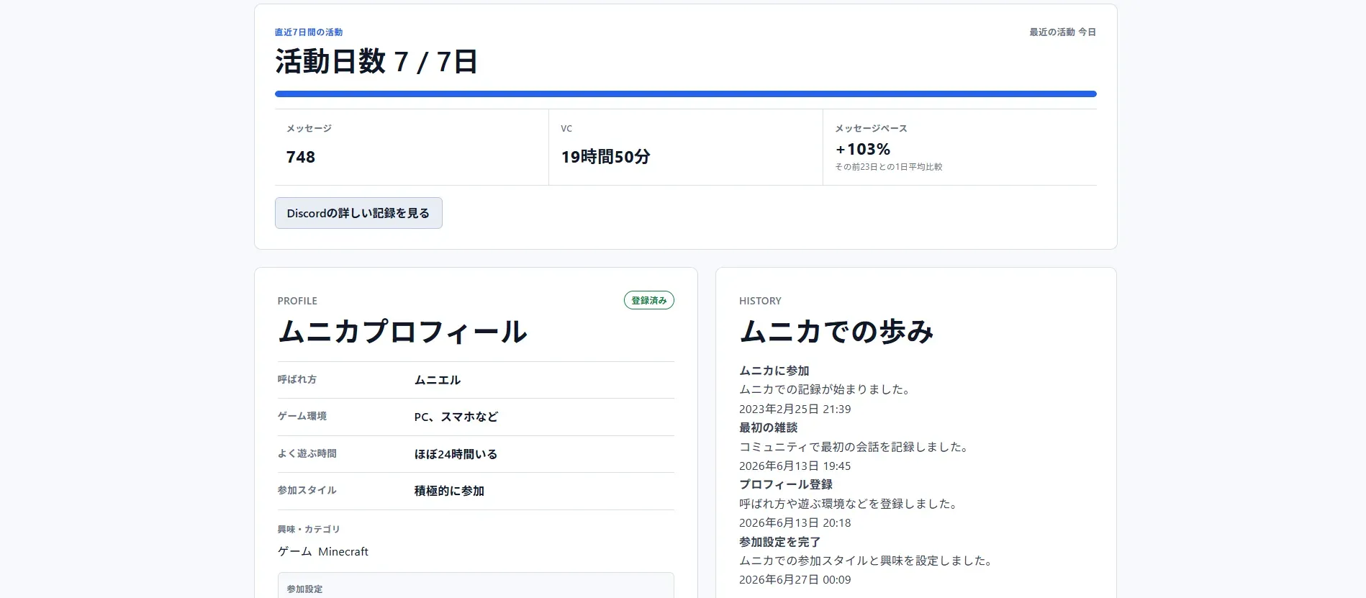Select the value PC、スマホなど

tap(456, 417)
